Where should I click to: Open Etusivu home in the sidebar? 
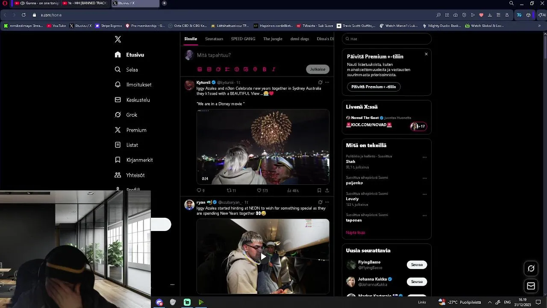[x=129, y=55]
